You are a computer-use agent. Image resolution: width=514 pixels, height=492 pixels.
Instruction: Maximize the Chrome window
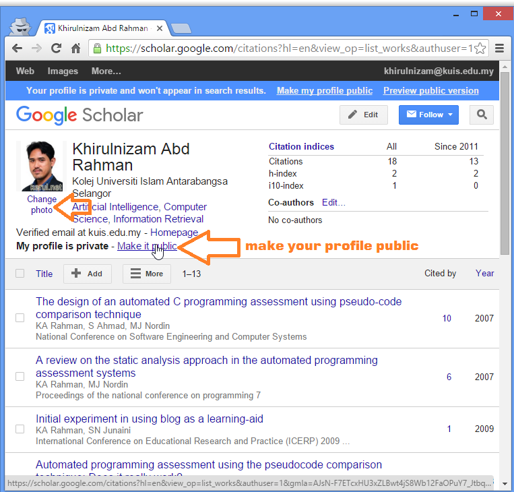[x=474, y=13]
